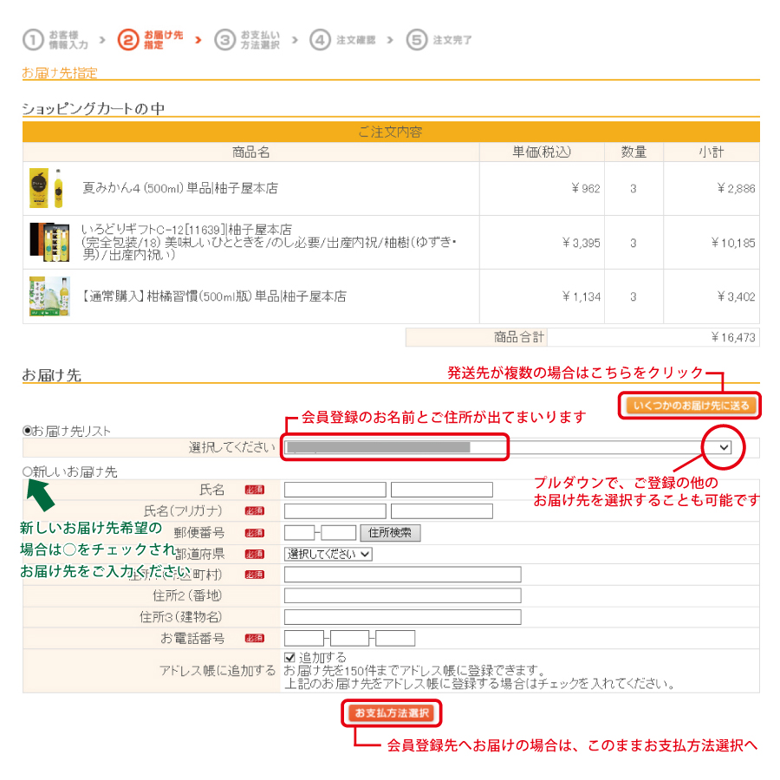780x780 pixels.
Task: Click the circled pulldown arrow for addresses
Action: pyautogui.click(x=725, y=447)
